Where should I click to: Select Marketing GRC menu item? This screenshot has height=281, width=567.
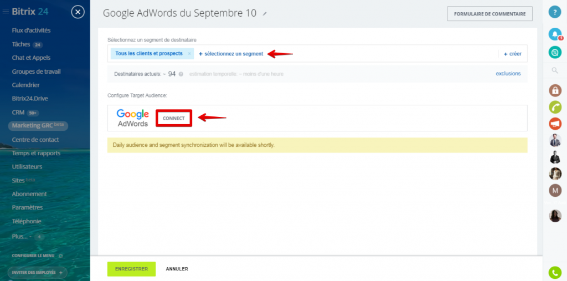click(38, 126)
